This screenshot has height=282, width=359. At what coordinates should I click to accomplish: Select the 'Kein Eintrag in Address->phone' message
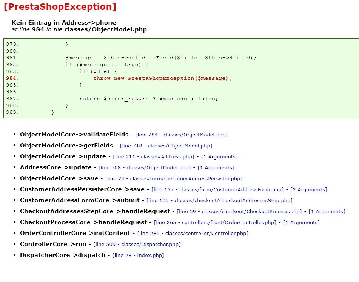coord(64,22)
